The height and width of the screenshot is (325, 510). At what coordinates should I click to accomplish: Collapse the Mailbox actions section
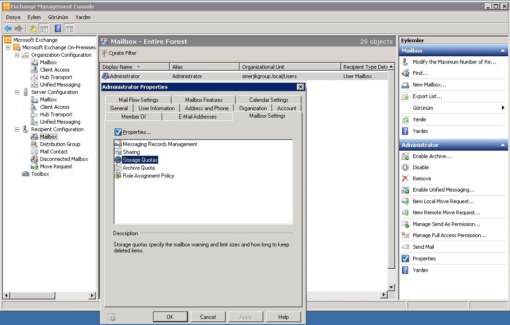point(503,51)
